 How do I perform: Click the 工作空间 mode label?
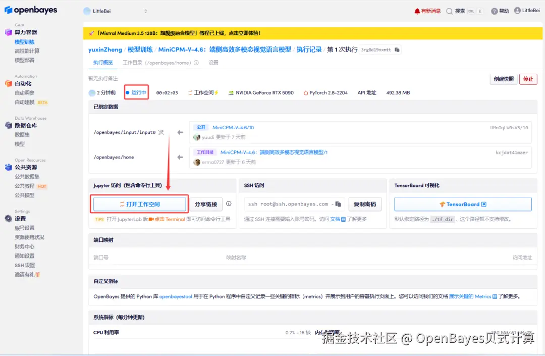click(203, 92)
